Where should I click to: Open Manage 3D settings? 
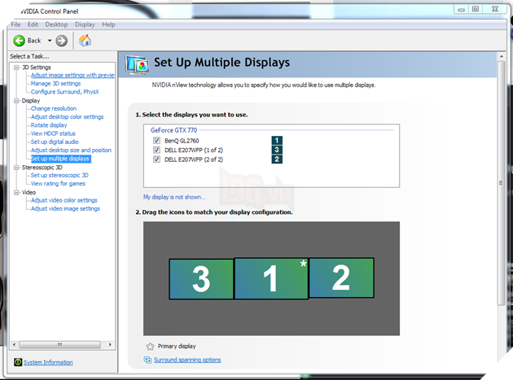pyautogui.click(x=55, y=83)
